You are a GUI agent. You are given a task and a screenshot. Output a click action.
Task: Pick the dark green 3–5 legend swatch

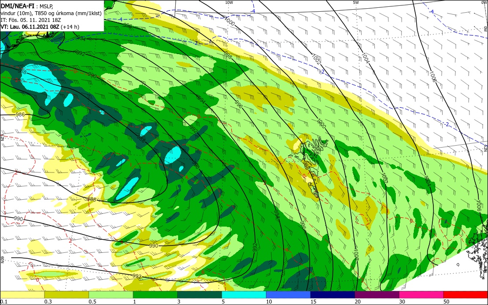[x=200, y=295]
